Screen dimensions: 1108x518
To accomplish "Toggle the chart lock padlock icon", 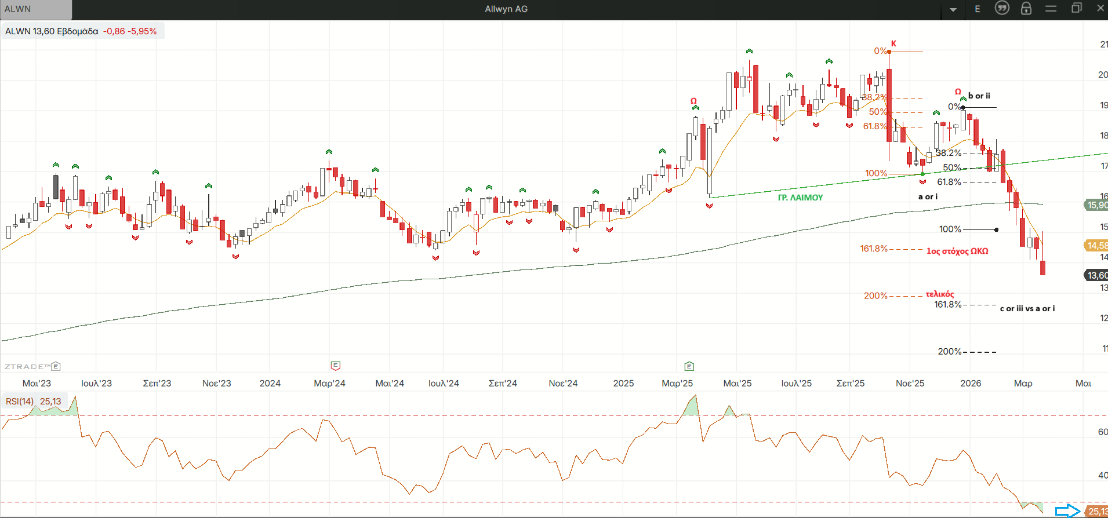I will coord(1026,8).
